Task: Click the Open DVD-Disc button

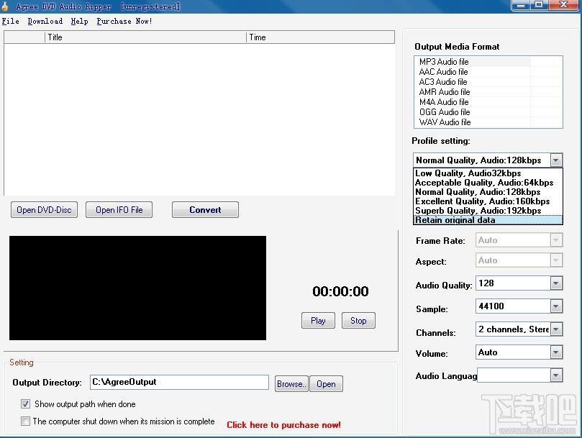Action: (x=44, y=210)
